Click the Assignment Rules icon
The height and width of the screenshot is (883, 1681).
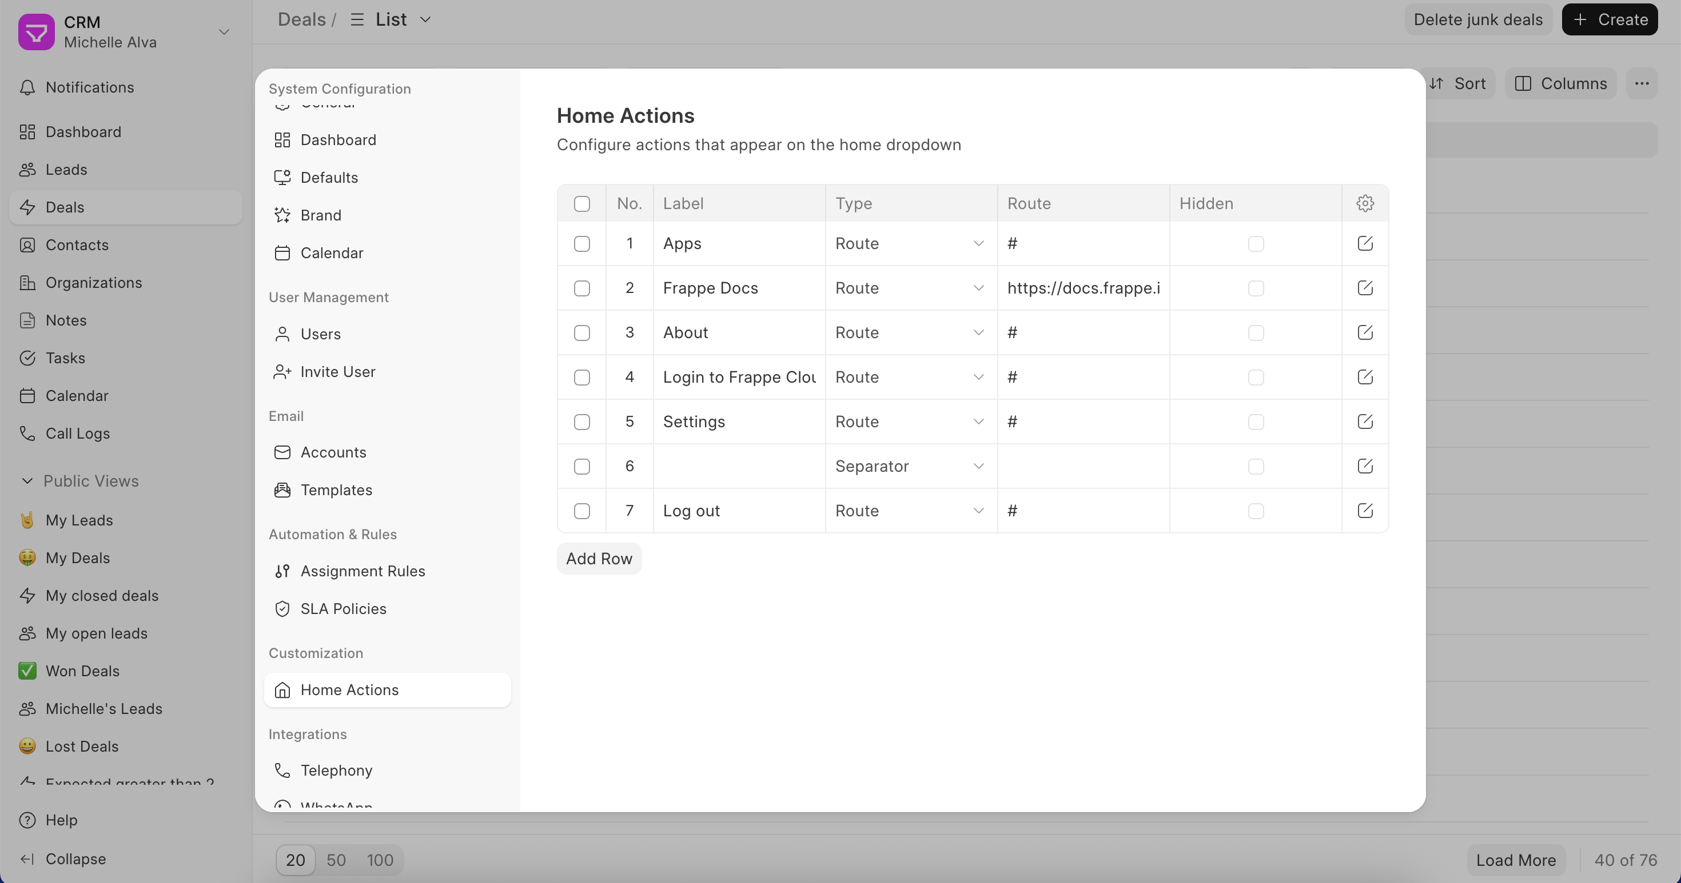pyautogui.click(x=282, y=571)
